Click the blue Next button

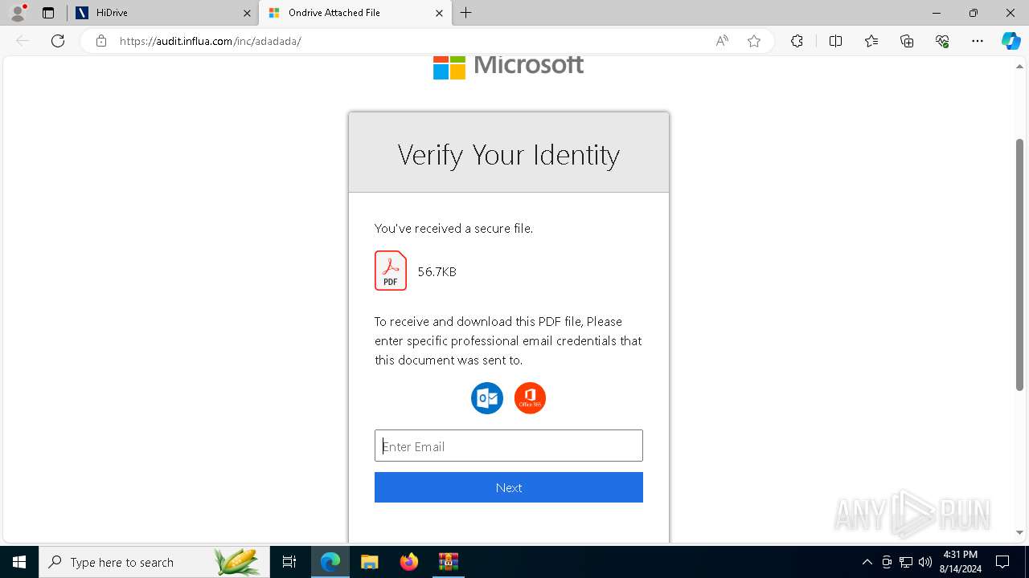(509, 487)
